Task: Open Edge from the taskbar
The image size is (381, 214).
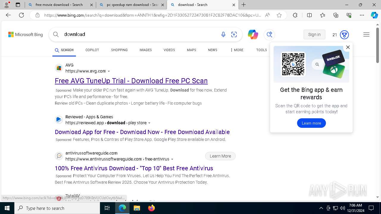Action: (122, 208)
